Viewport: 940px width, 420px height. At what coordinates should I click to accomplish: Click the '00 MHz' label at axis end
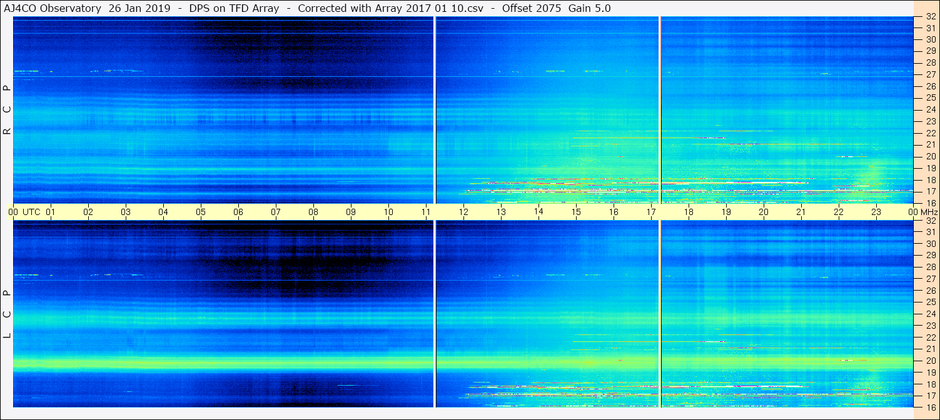click(x=922, y=212)
